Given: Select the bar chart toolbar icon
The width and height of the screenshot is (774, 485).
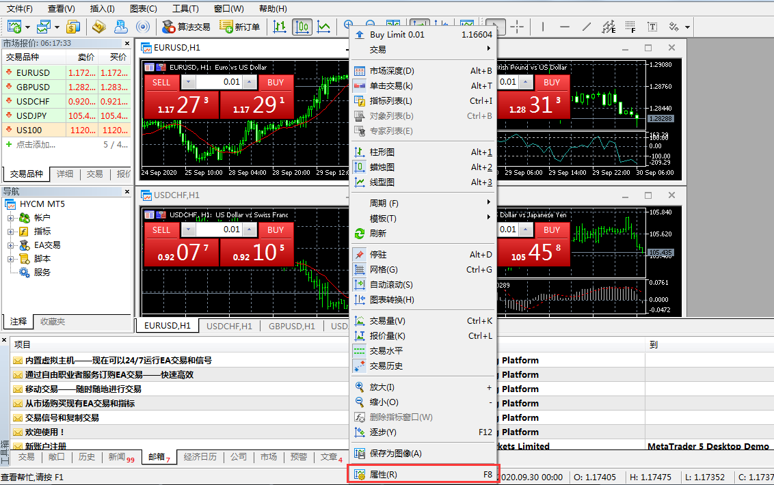Looking at the screenshot, I should pyautogui.click(x=280, y=27).
